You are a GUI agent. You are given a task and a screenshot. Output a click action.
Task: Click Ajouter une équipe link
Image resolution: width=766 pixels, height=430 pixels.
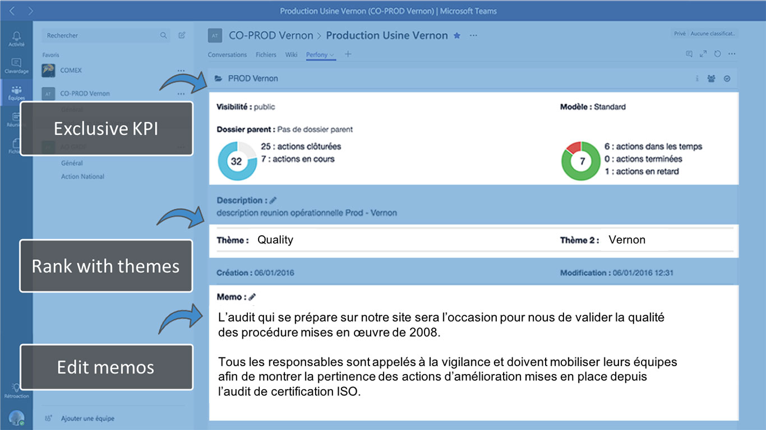coord(87,418)
